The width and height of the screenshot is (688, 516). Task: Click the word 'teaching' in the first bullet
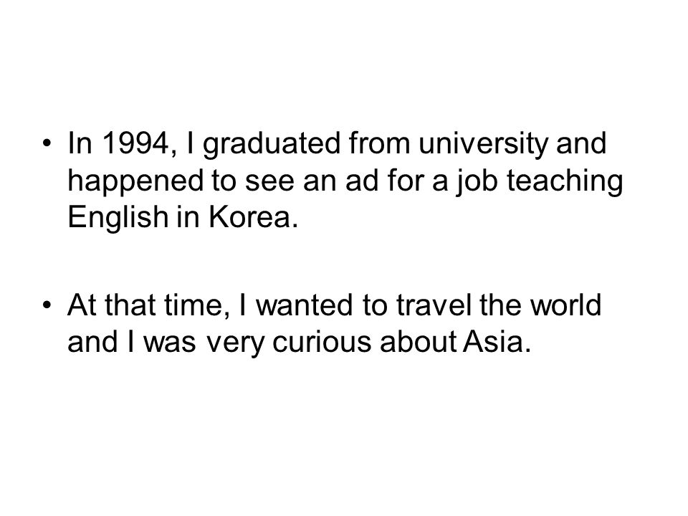click(565, 183)
